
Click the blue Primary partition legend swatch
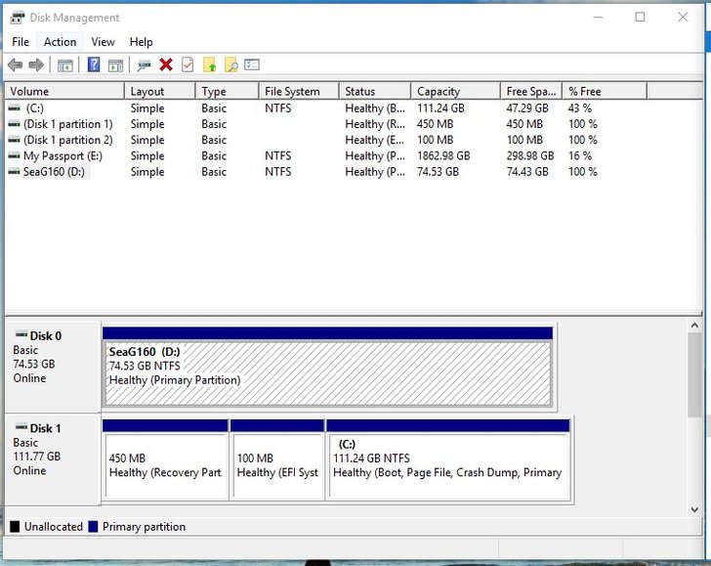(93, 526)
